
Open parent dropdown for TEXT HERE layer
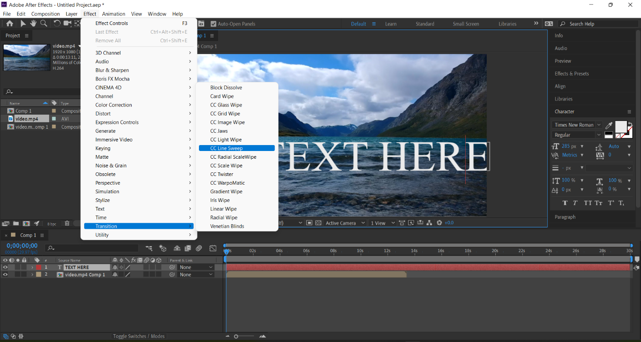[x=196, y=267]
